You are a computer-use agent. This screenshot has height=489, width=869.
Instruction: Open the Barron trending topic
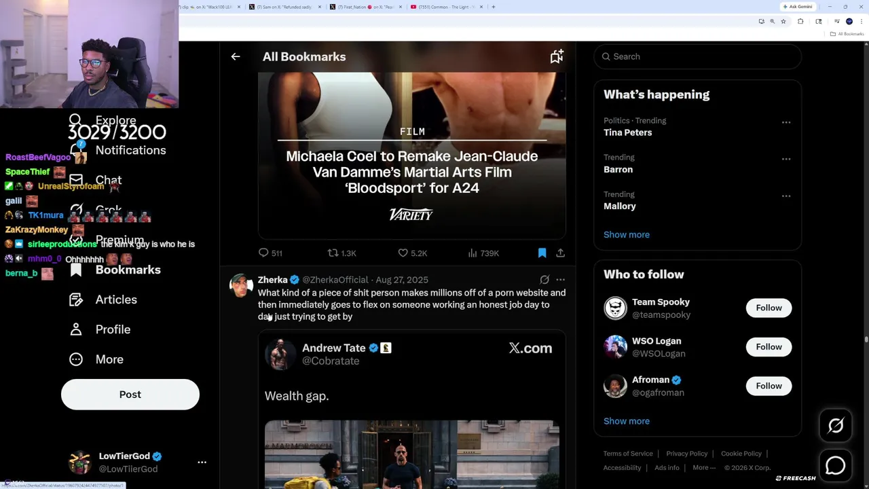[x=618, y=169]
